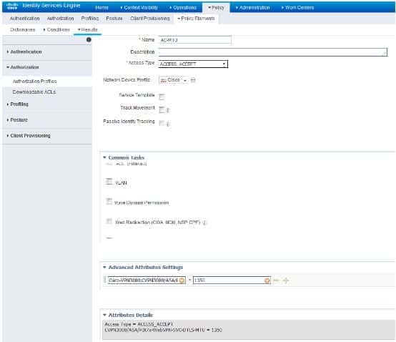Select Downloadable ACLs in sidebar

(x=34, y=92)
